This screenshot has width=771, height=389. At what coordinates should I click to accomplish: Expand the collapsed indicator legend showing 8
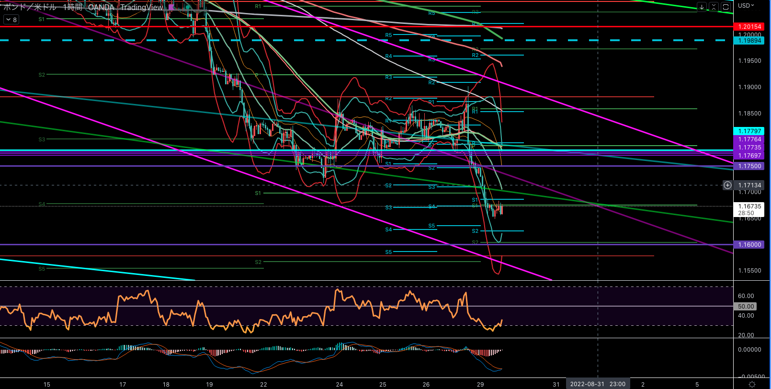pos(11,20)
